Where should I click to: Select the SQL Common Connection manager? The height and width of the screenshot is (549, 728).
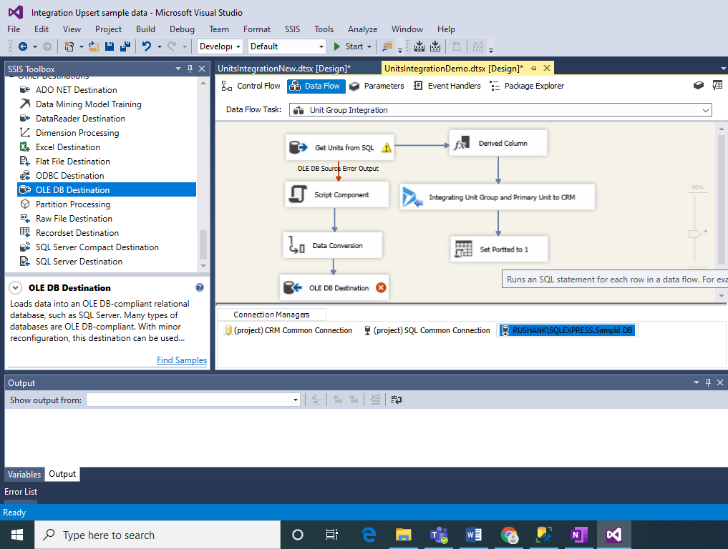pos(427,330)
